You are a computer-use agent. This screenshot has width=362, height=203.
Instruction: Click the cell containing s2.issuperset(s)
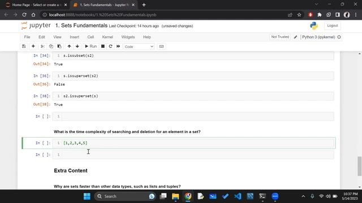tap(193, 96)
